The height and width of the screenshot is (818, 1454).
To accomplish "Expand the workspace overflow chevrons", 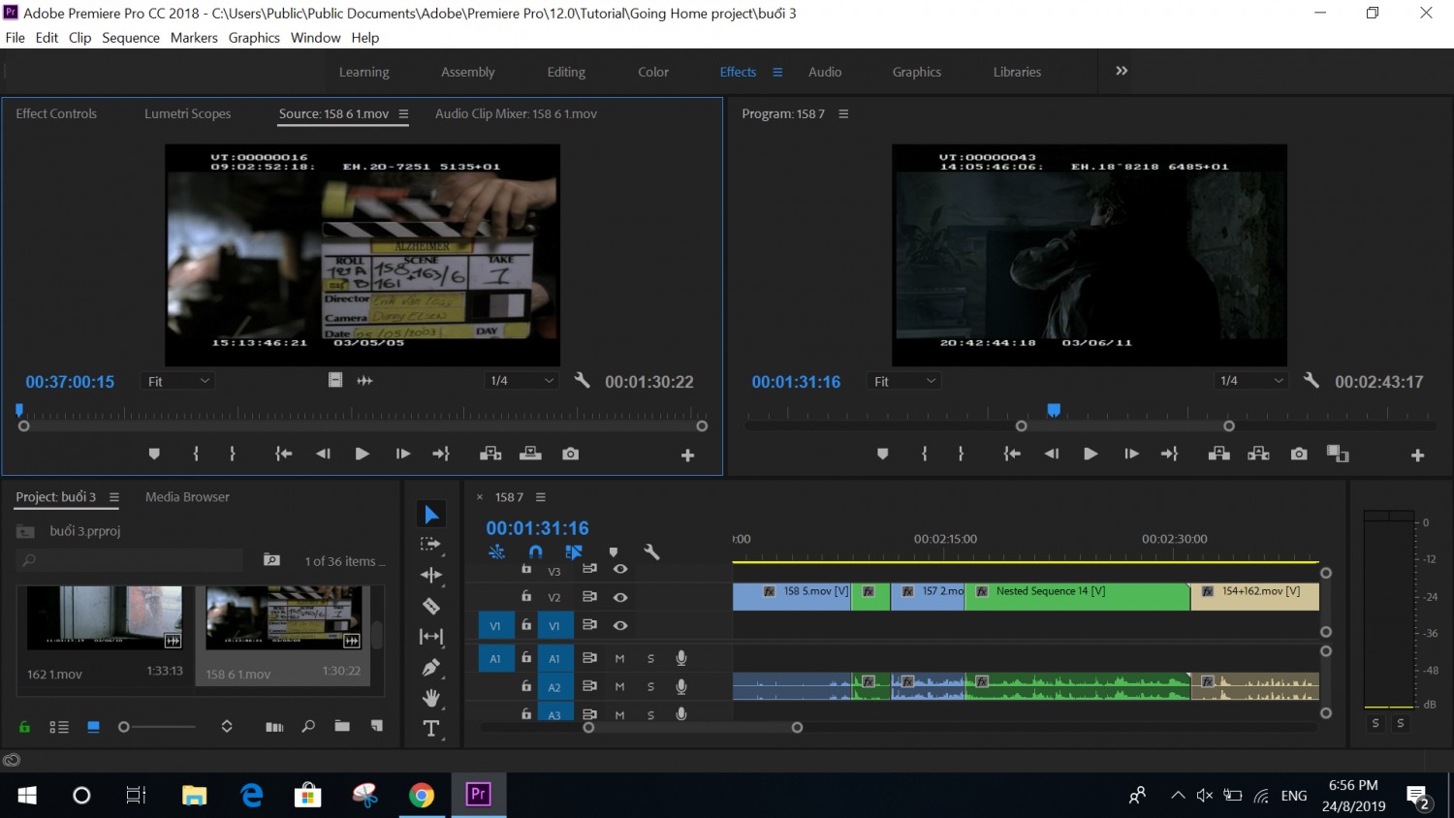I will click(1122, 71).
